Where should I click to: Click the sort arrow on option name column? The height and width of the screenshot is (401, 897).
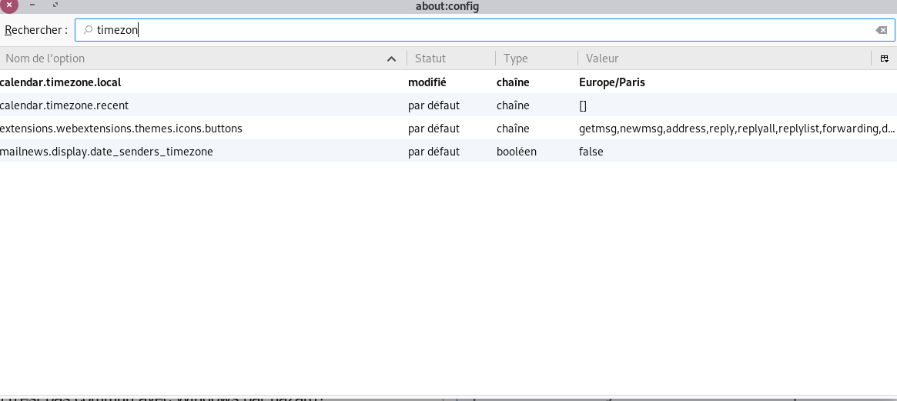tap(391, 58)
